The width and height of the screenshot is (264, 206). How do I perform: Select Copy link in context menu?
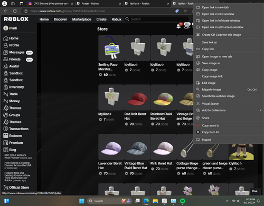coord(229,49)
